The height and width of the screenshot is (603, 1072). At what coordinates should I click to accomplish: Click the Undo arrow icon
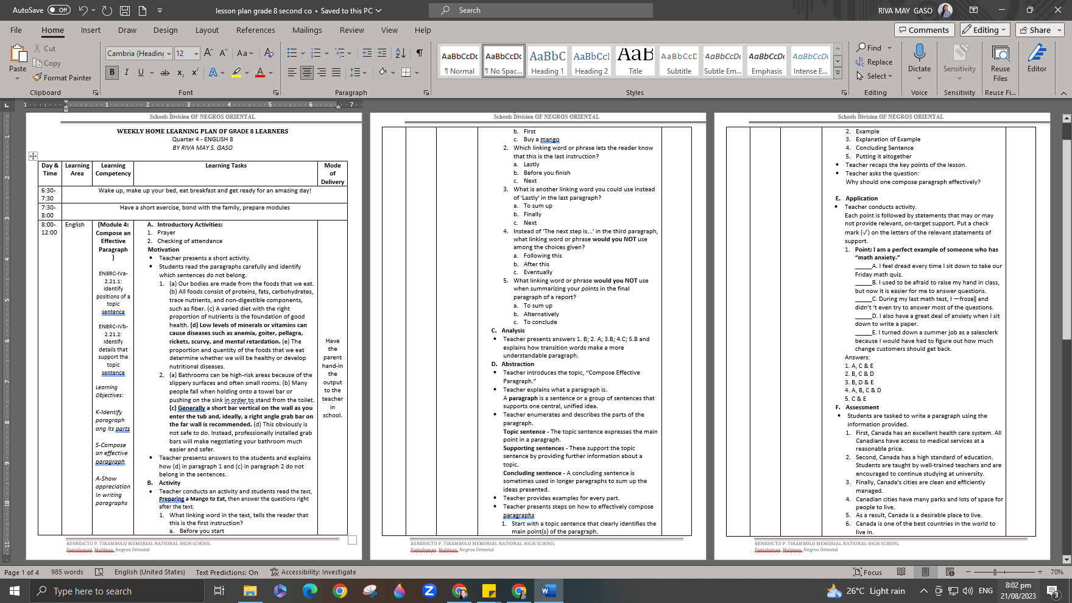pos(83,10)
